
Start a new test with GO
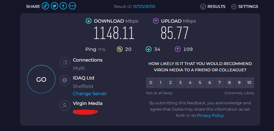(x=41, y=79)
